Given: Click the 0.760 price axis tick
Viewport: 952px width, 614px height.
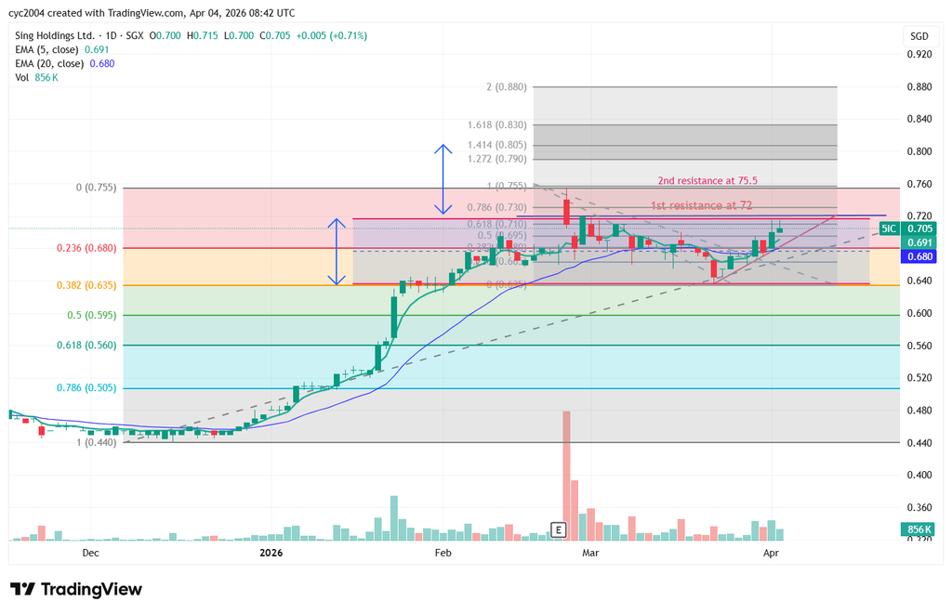Looking at the screenshot, I should (919, 185).
